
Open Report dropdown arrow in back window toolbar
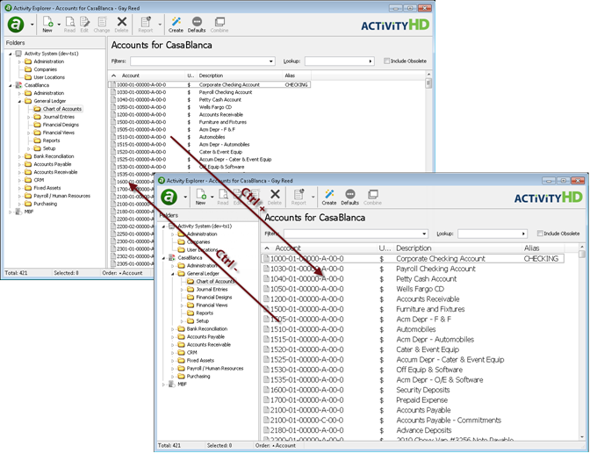click(x=160, y=25)
